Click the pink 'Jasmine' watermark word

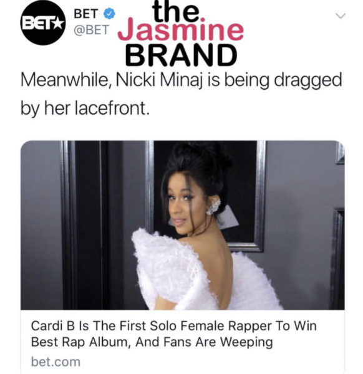coord(181,31)
